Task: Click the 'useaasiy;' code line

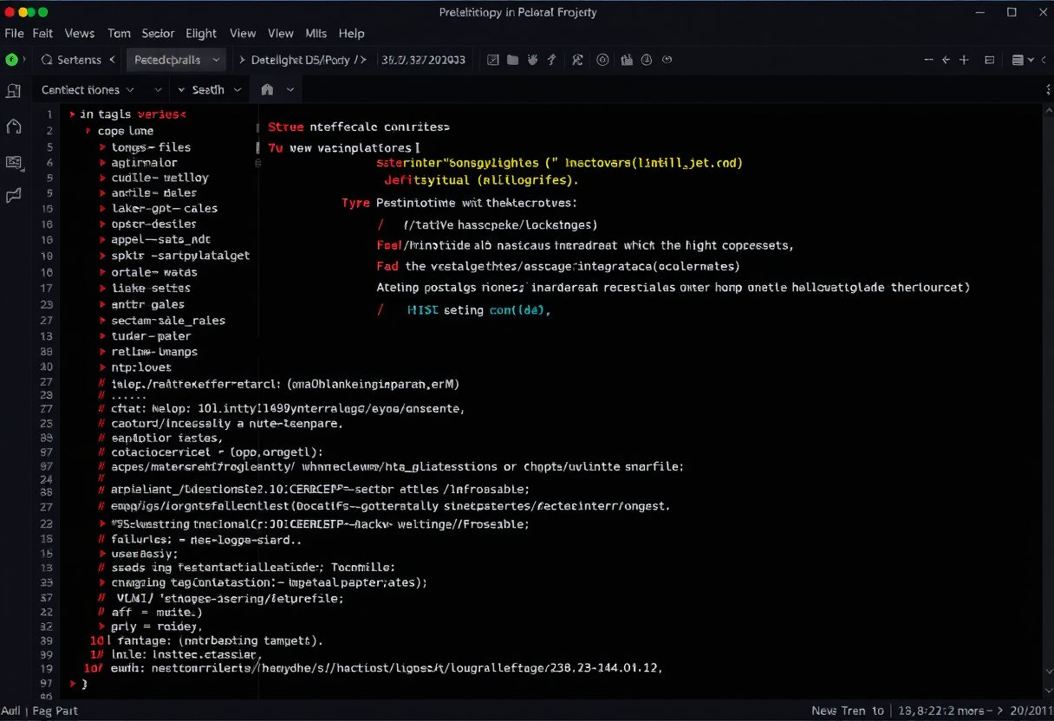Action: point(145,554)
